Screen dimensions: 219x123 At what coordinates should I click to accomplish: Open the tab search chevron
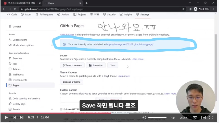[190, 3]
